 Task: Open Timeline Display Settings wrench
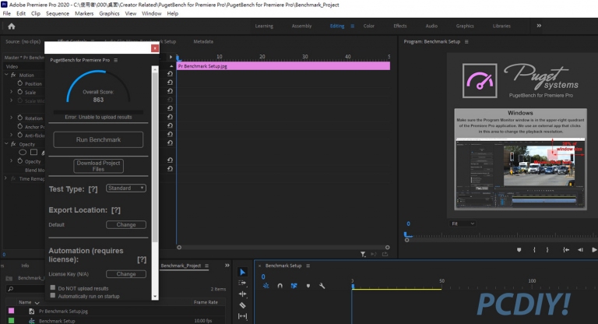point(322,286)
